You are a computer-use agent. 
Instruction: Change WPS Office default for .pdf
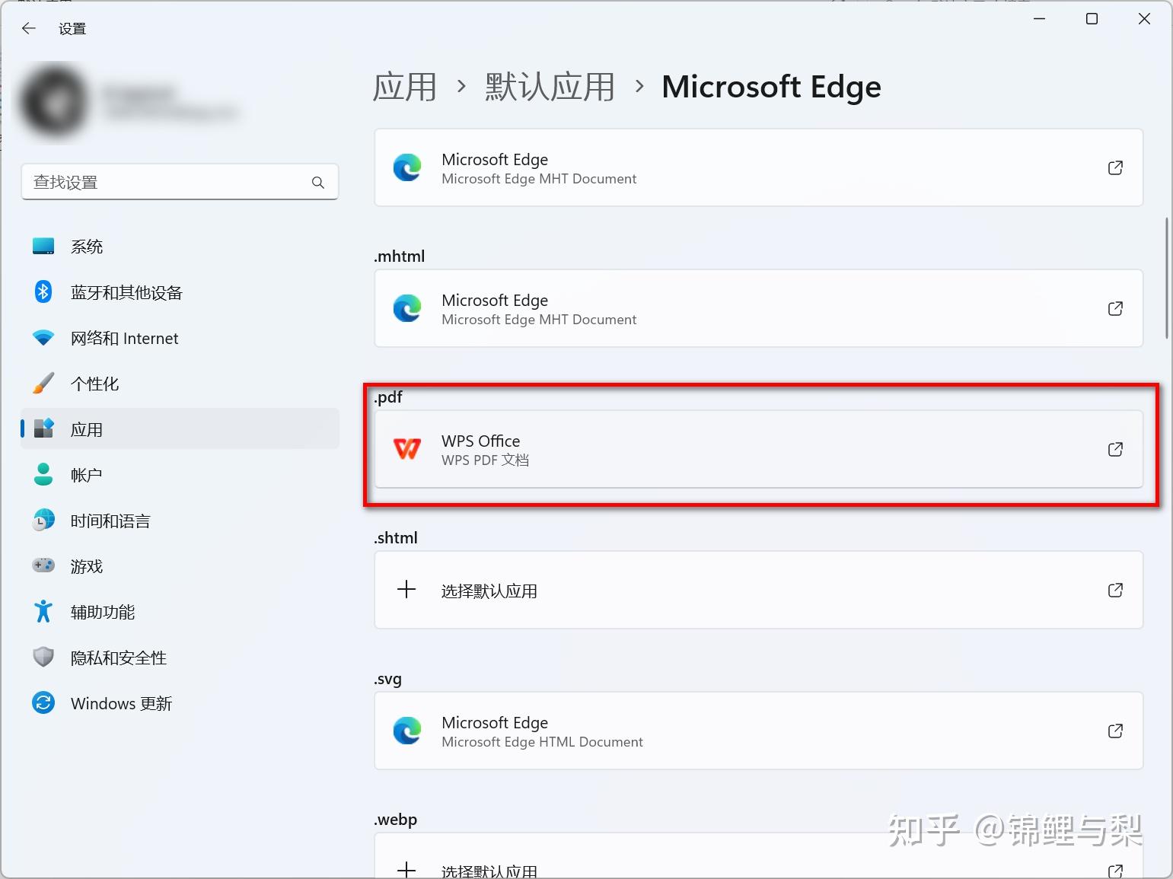pyautogui.click(x=758, y=449)
